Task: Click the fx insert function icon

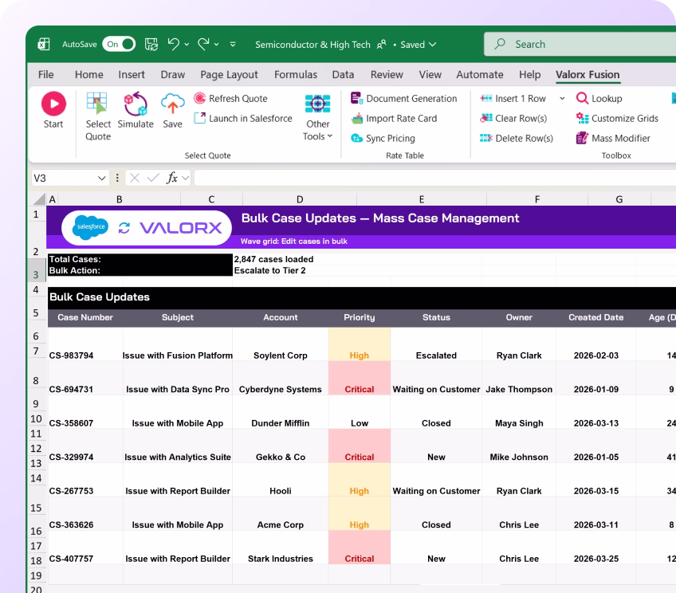Action: (x=172, y=178)
